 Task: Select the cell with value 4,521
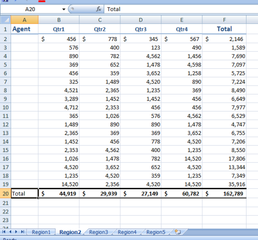(59, 90)
